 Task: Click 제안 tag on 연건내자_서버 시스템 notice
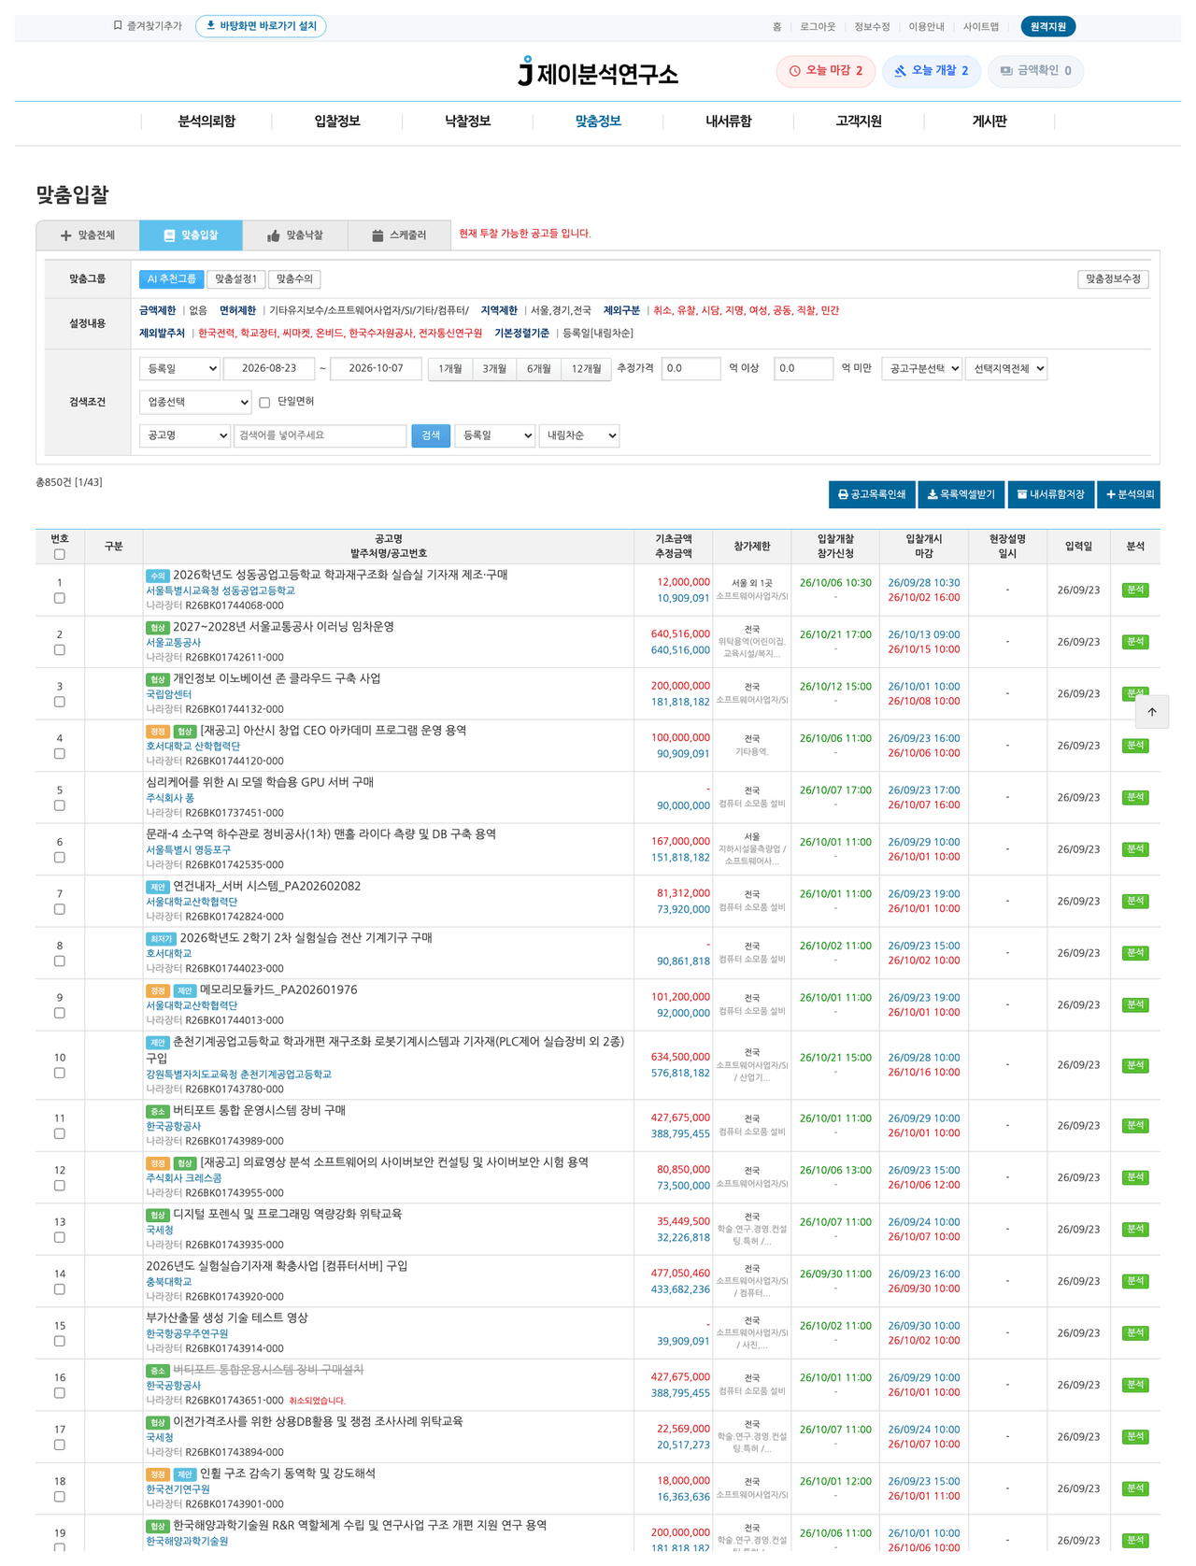(157, 888)
